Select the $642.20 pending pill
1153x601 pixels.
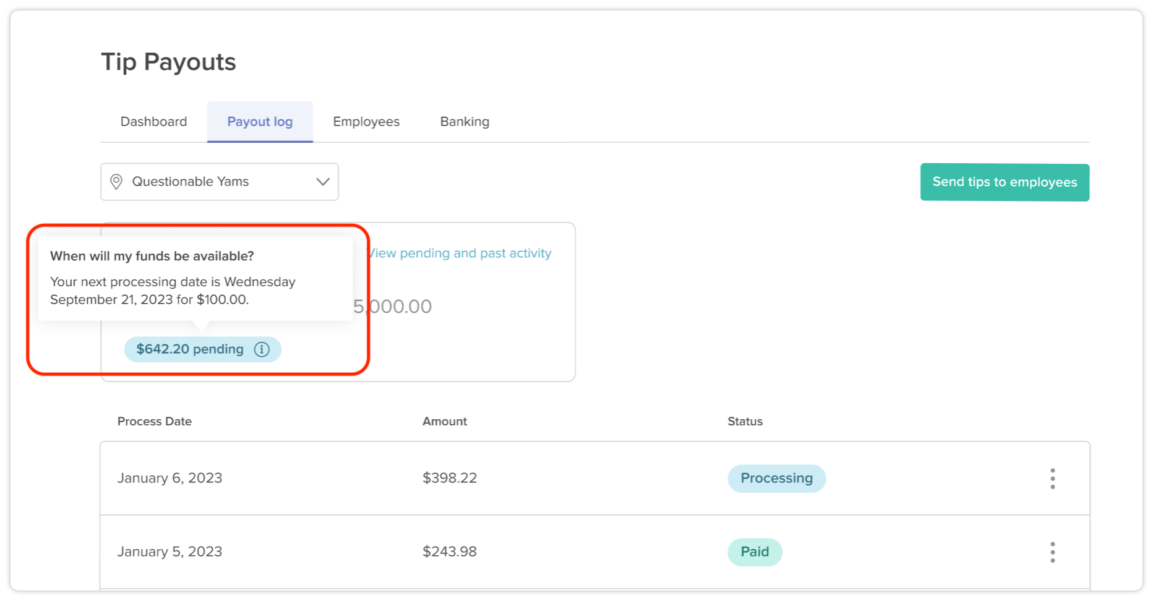(190, 349)
